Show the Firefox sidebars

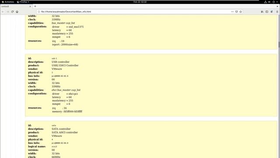(x=267, y=12)
